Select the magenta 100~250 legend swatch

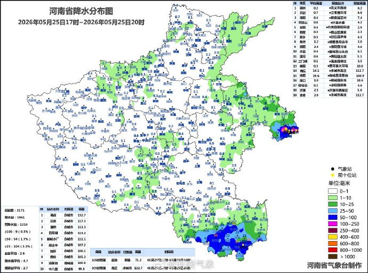point(333,224)
